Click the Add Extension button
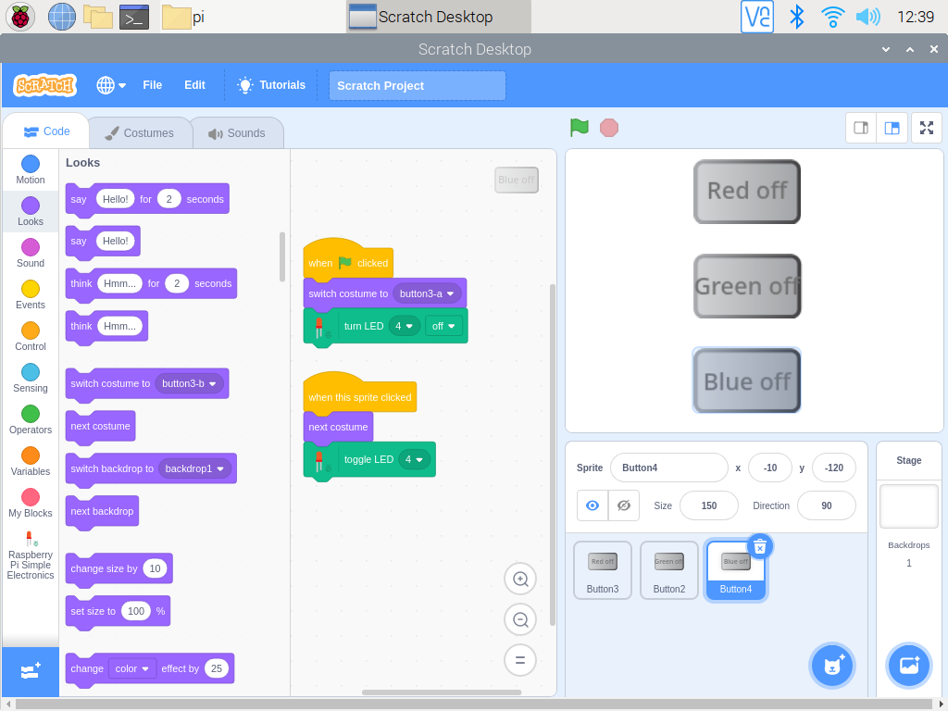Screen dimensions: 948x711 tap(31, 671)
